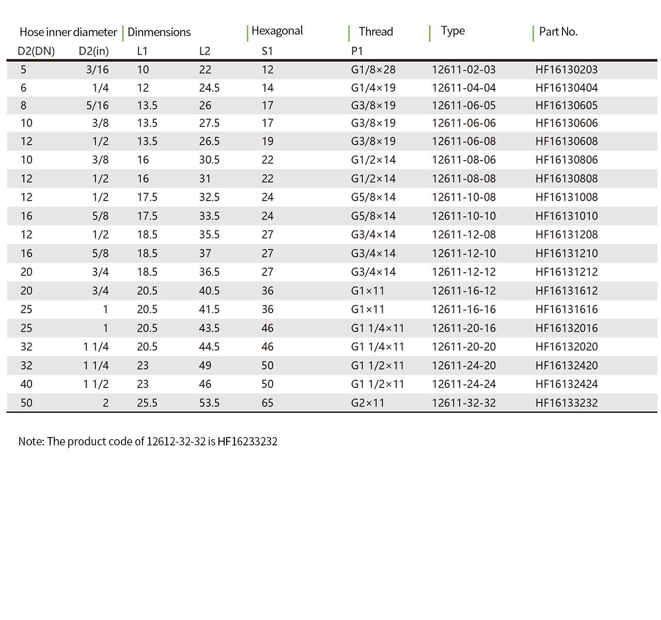Select part number HF16131210
Screen dimensions: 661x620
(x=566, y=253)
